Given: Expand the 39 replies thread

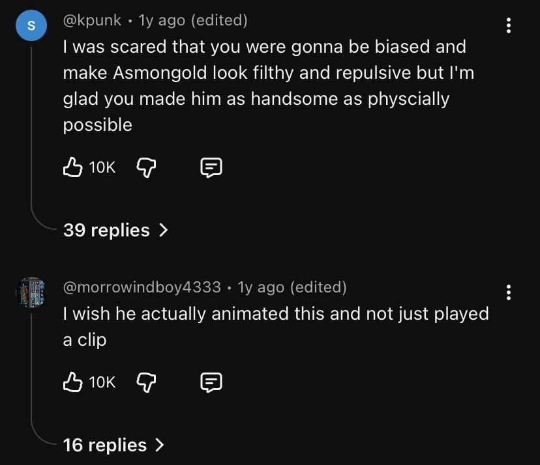Looking at the screenshot, I should coord(115,230).
